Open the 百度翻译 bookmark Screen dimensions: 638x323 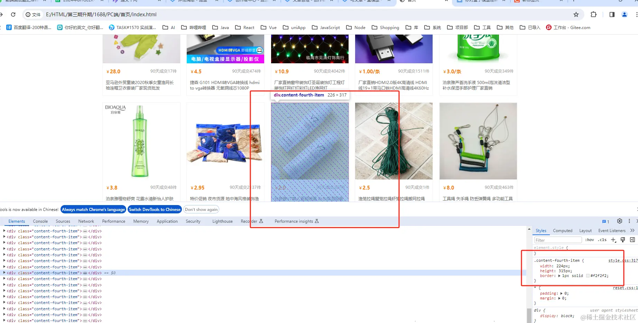tap(29, 27)
